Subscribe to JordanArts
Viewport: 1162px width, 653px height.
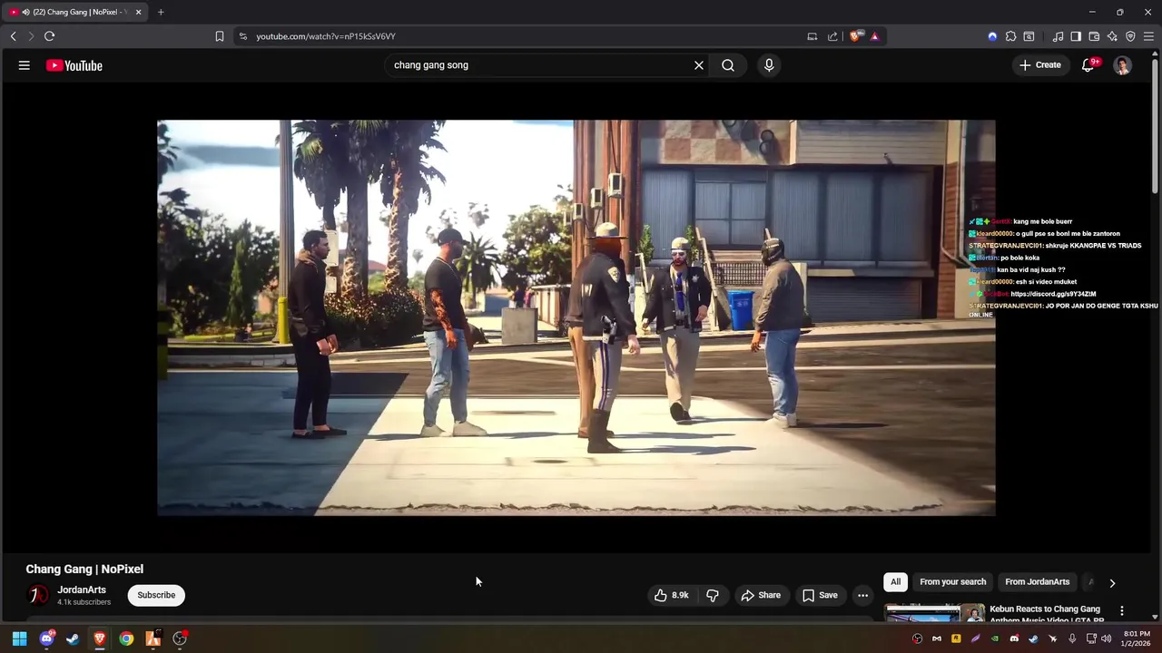coord(156,595)
